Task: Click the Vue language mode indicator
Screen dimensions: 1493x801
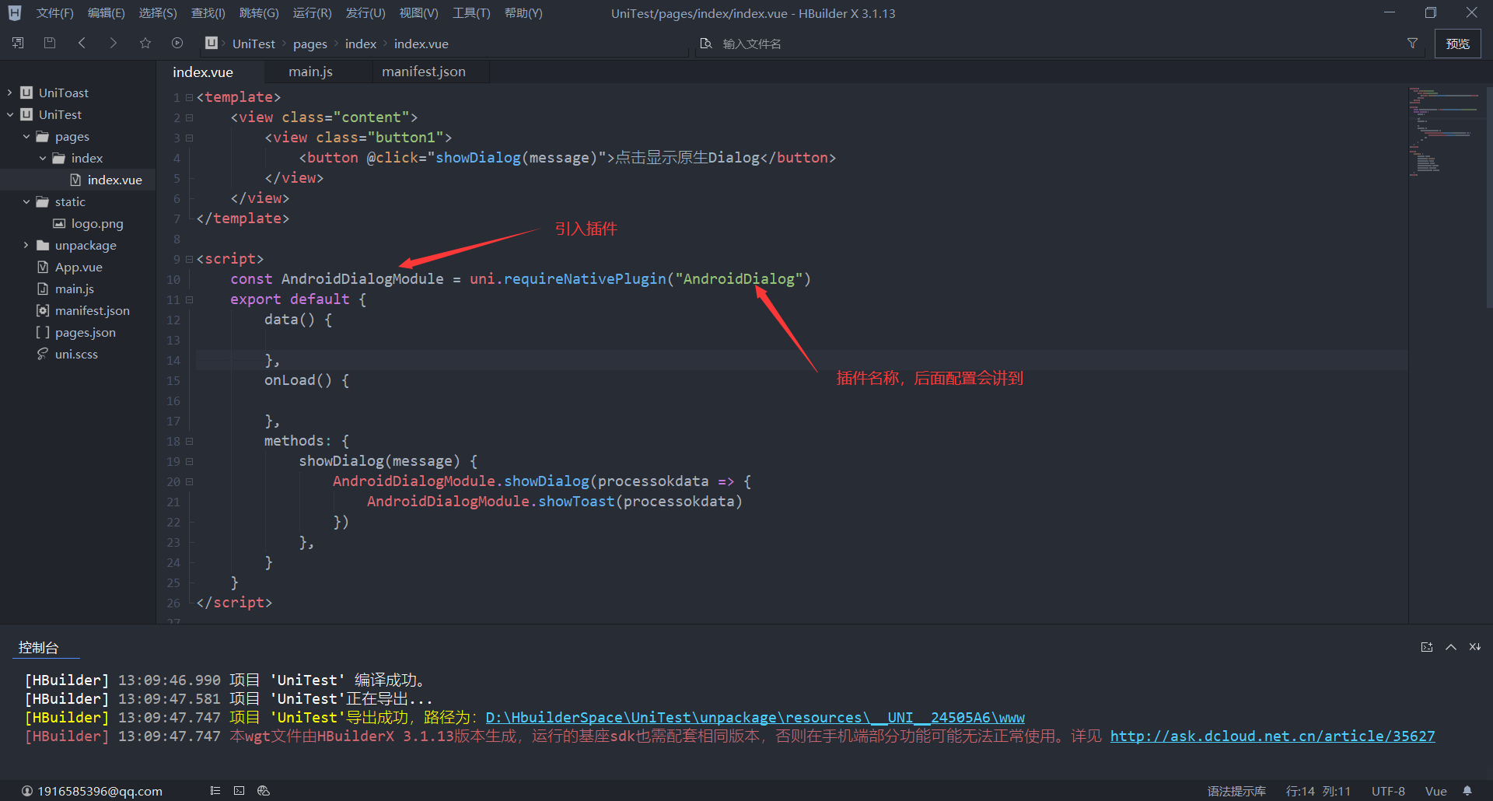Action: pos(1435,791)
